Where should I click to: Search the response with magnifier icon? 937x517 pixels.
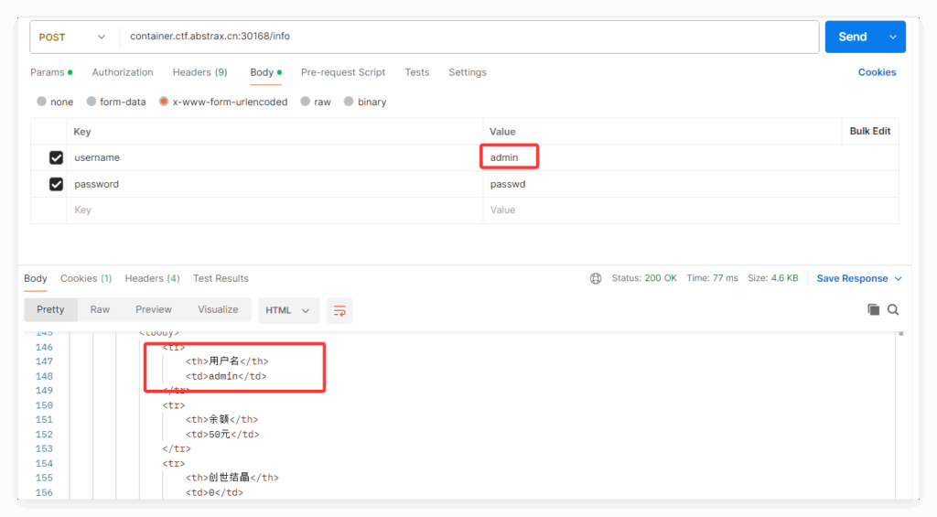[893, 310]
